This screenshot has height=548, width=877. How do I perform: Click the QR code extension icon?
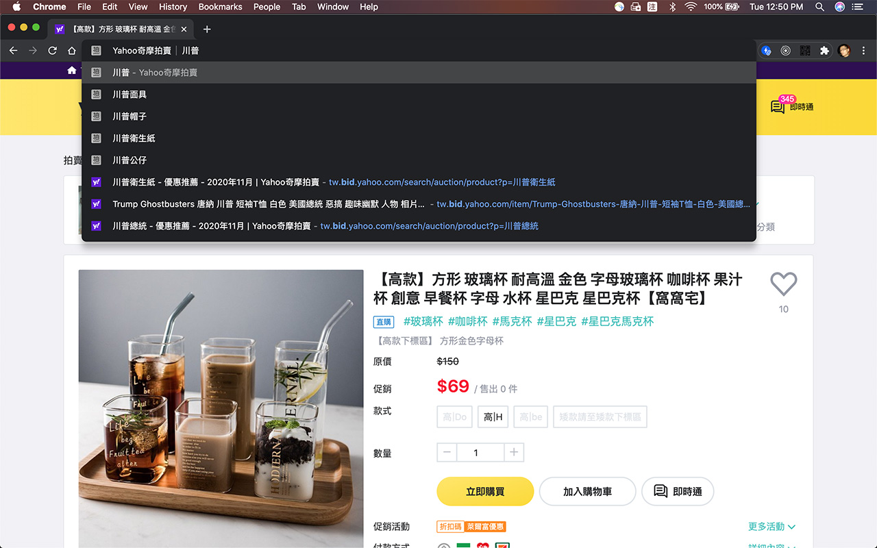point(804,50)
